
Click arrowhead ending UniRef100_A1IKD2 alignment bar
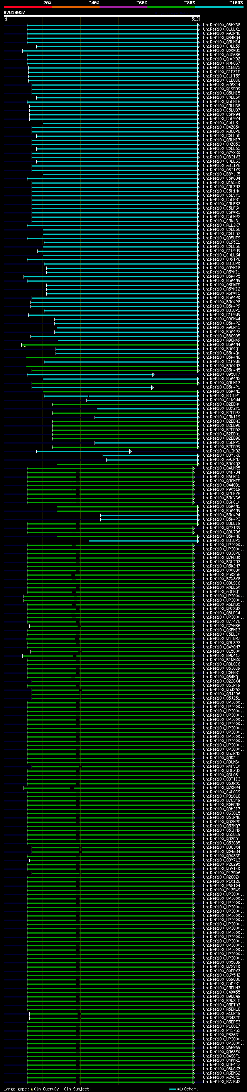point(130,451)
